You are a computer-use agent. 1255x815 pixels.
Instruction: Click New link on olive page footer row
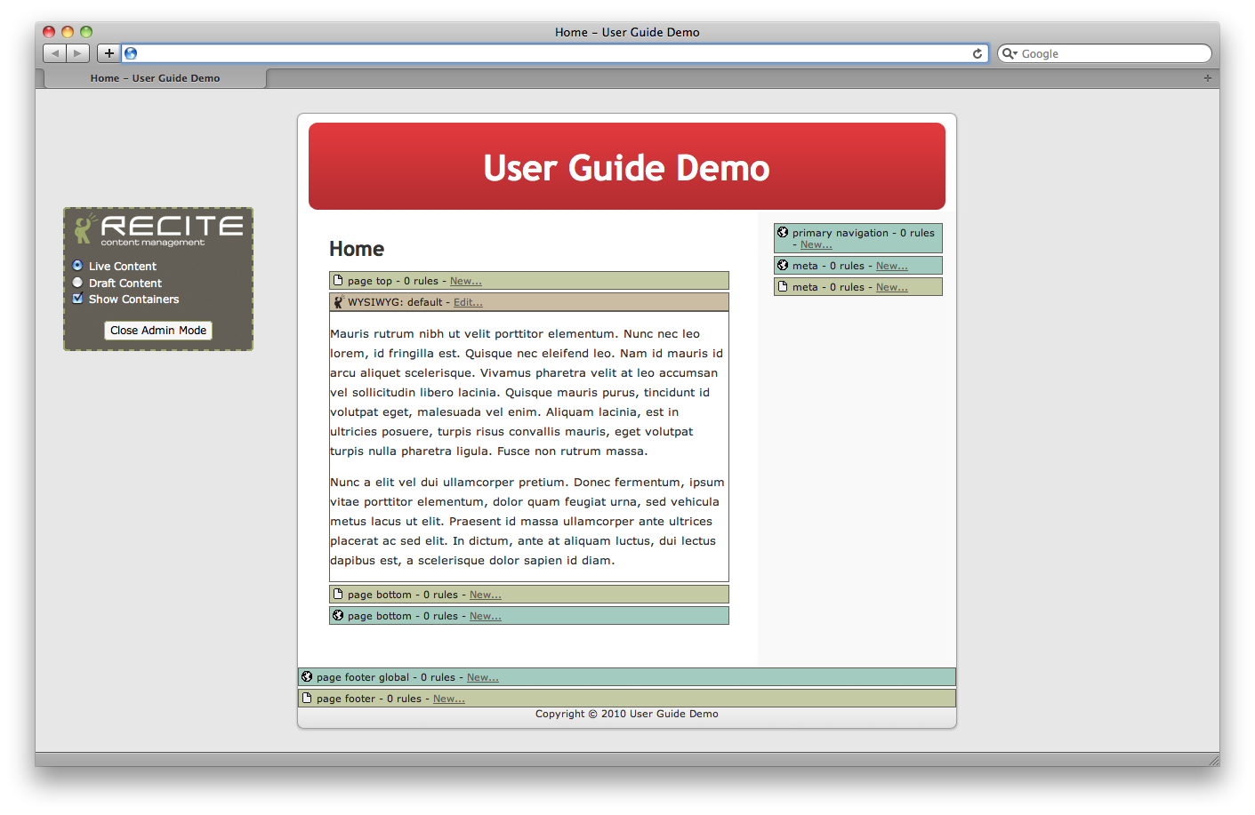pyautogui.click(x=449, y=699)
